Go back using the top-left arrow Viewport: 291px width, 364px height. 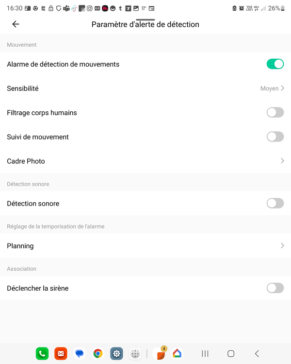16,24
